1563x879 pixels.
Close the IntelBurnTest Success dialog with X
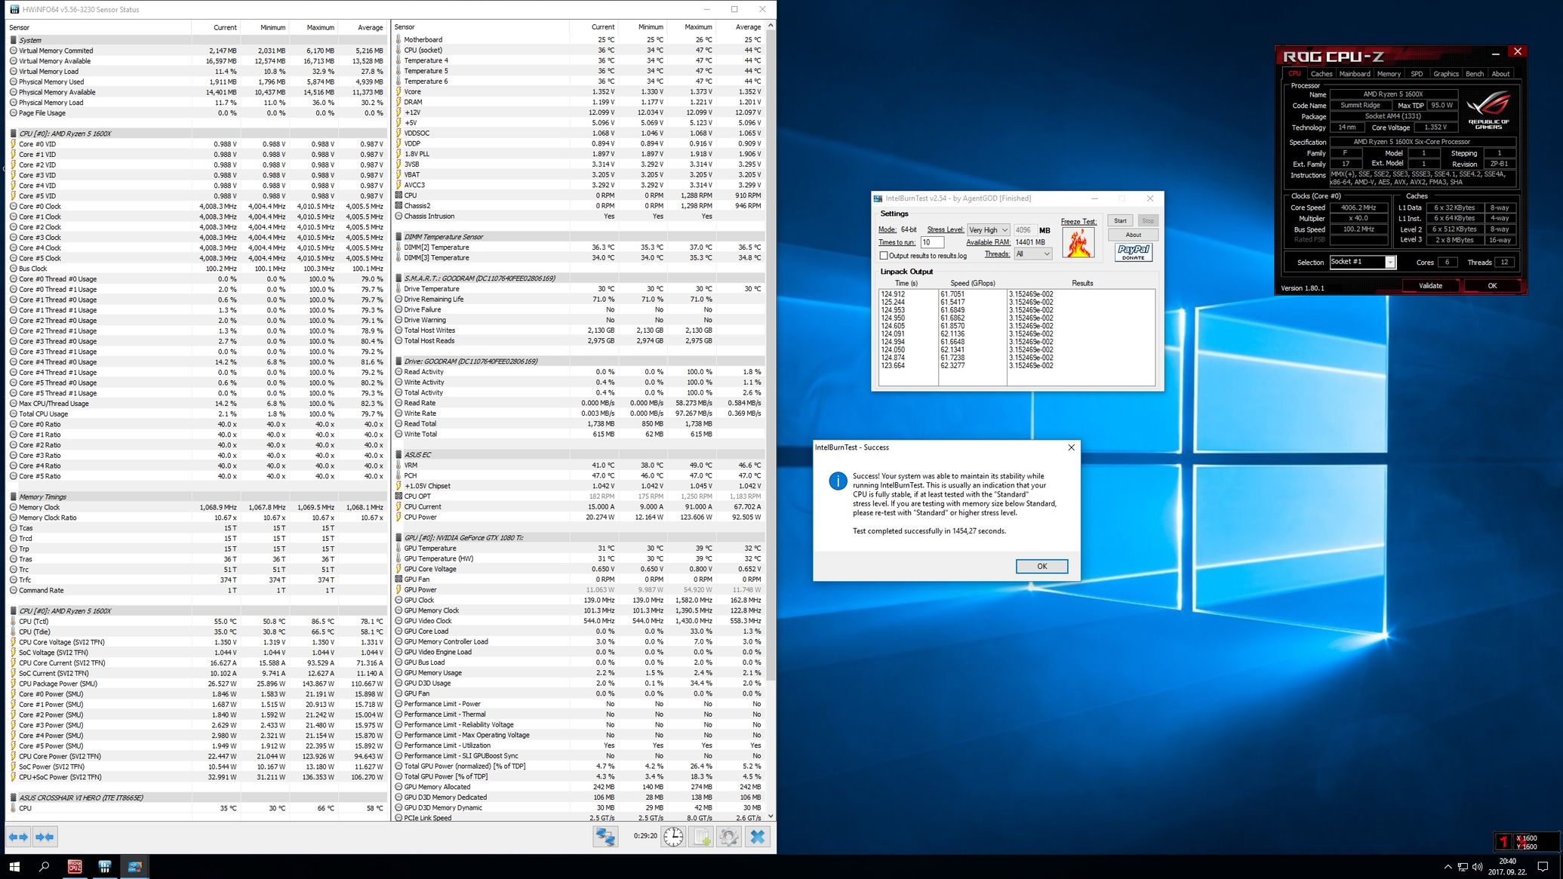1071,447
